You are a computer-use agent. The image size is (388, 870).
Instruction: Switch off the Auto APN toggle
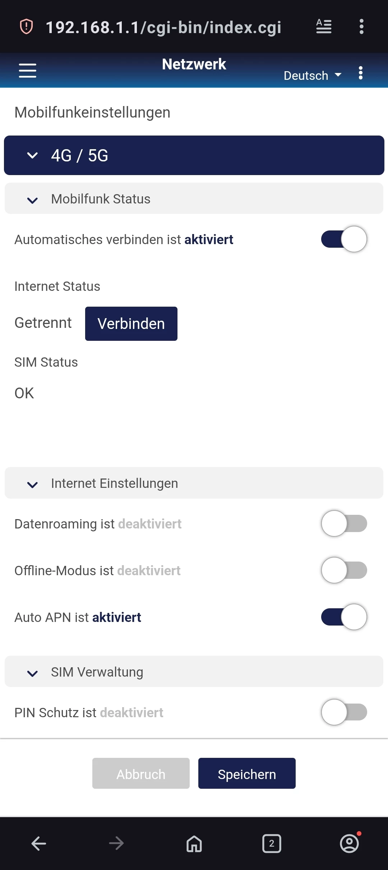[344, 617]
